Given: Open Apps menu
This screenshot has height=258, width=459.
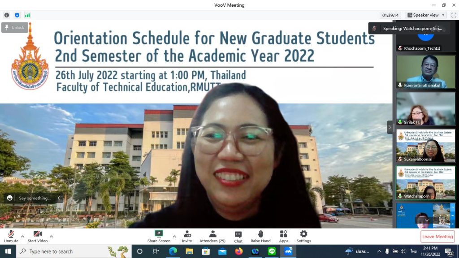Looking at the screenshot, I should 283,236.
